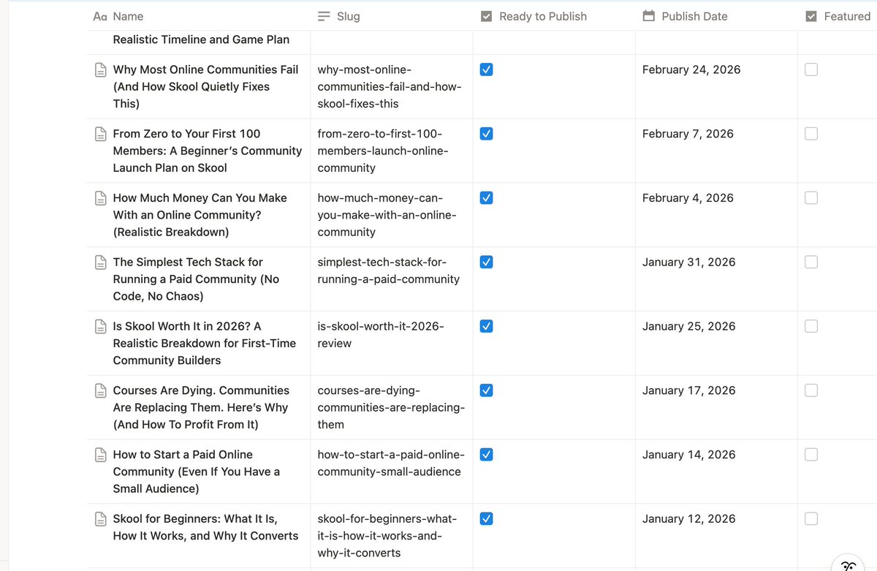Open the Name column header menu
This screenshot has height=571, width=877.
(199, 16)
